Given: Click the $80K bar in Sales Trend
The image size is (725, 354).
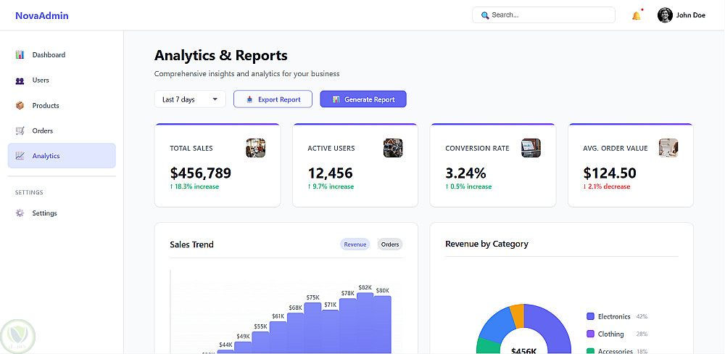Looking at the screenshot, I should click(x=382, y=325).
